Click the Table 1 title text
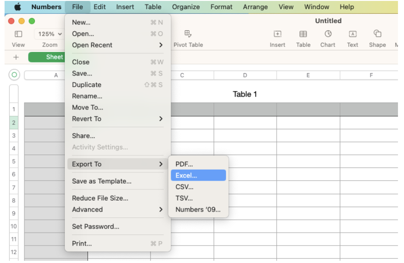This screenshot has width=404, height=263. click(x=245, y=94)
